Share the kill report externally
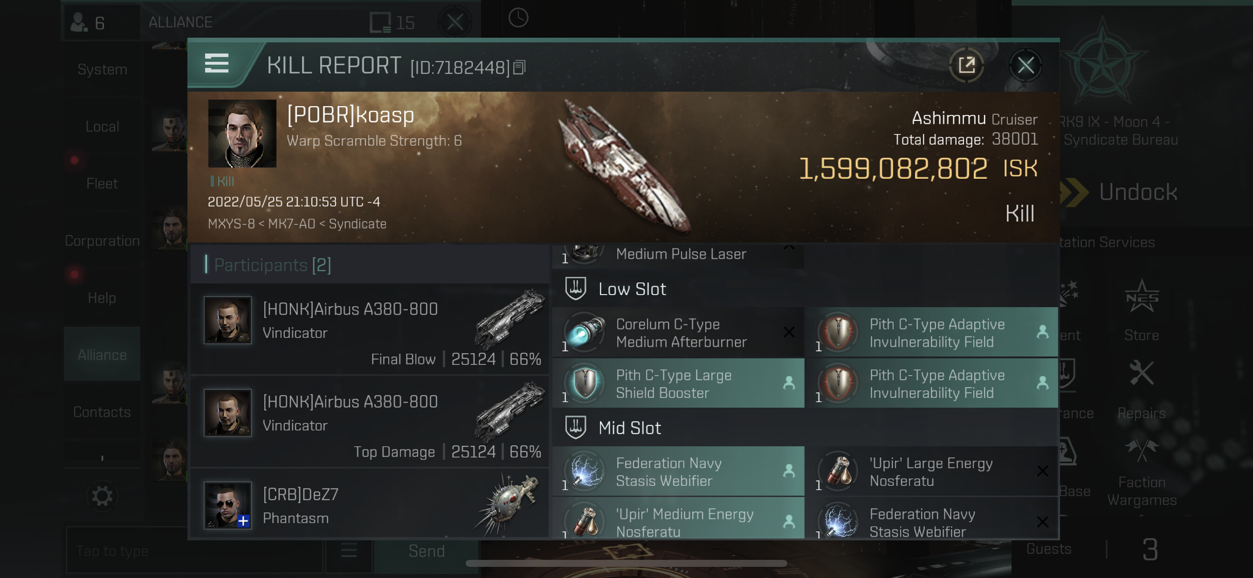Screen dimensions: 1253x578 tap(966, 65)
